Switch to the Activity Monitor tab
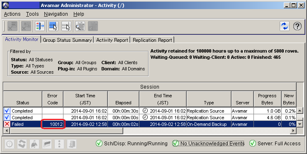 pyautogui.click(x=22, y=39)
